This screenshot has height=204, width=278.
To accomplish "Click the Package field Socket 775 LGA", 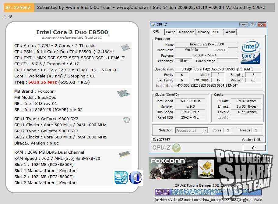I will pos(206,55).
